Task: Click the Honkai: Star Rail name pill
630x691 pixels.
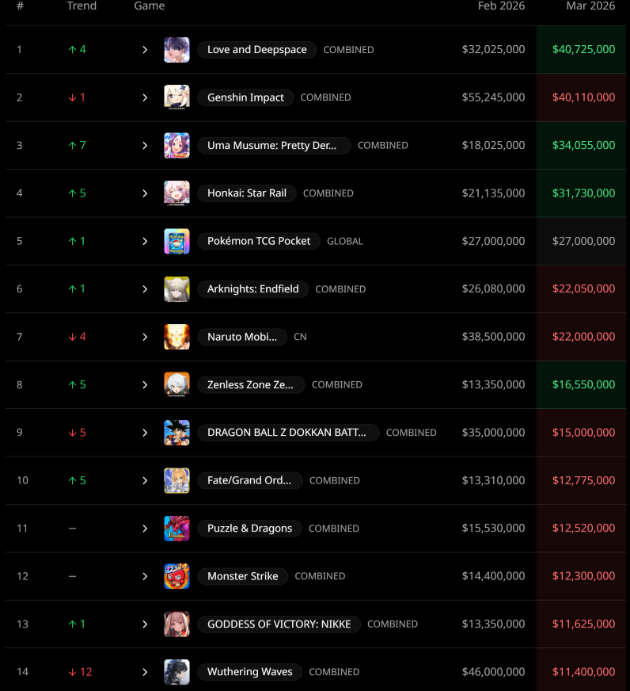Action: 247,193
